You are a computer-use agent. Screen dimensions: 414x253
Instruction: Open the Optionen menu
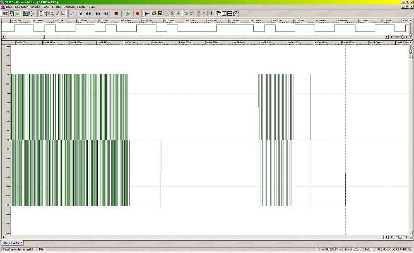69,7
